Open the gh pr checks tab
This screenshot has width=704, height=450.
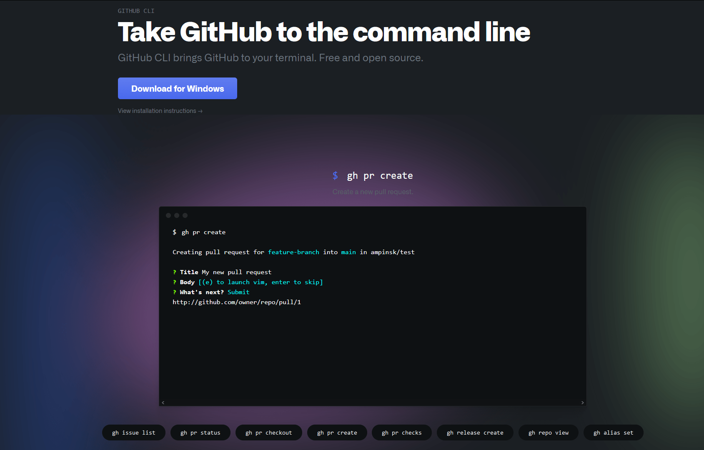point(402,432)
